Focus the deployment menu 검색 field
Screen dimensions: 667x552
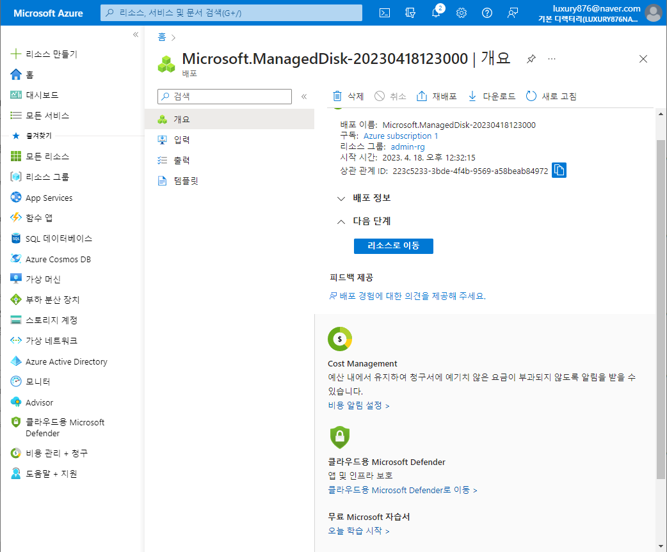(225, 97)
